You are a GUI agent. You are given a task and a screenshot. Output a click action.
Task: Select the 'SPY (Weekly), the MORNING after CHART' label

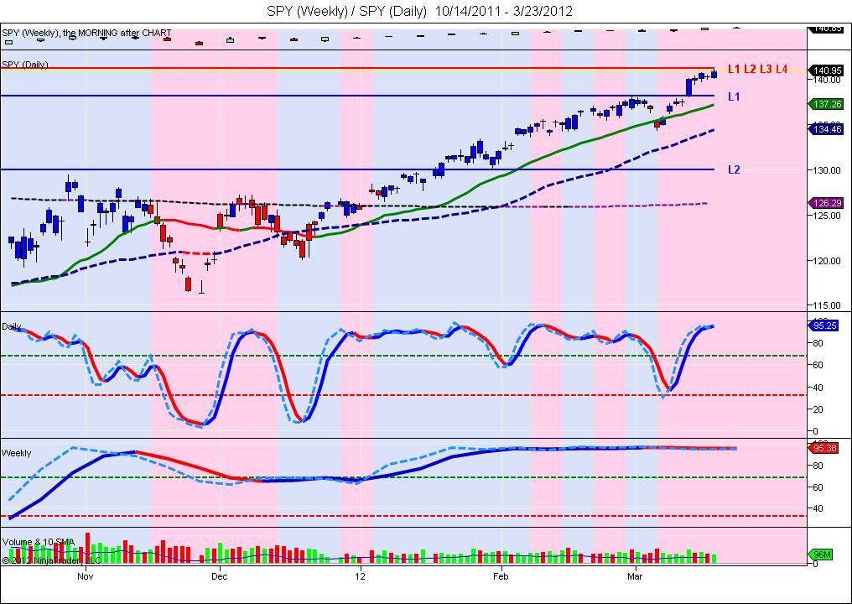pos(86,34)
